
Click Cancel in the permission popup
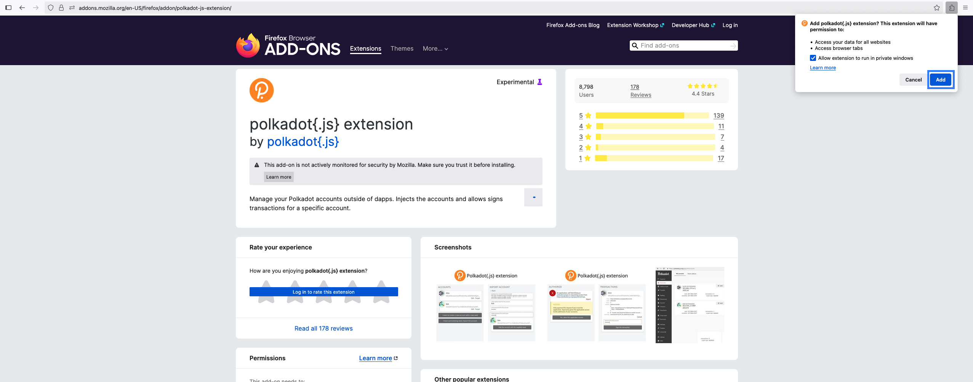pyautogui.click(x=914, y=80)
